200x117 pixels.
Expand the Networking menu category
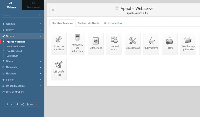coord(22,67)
